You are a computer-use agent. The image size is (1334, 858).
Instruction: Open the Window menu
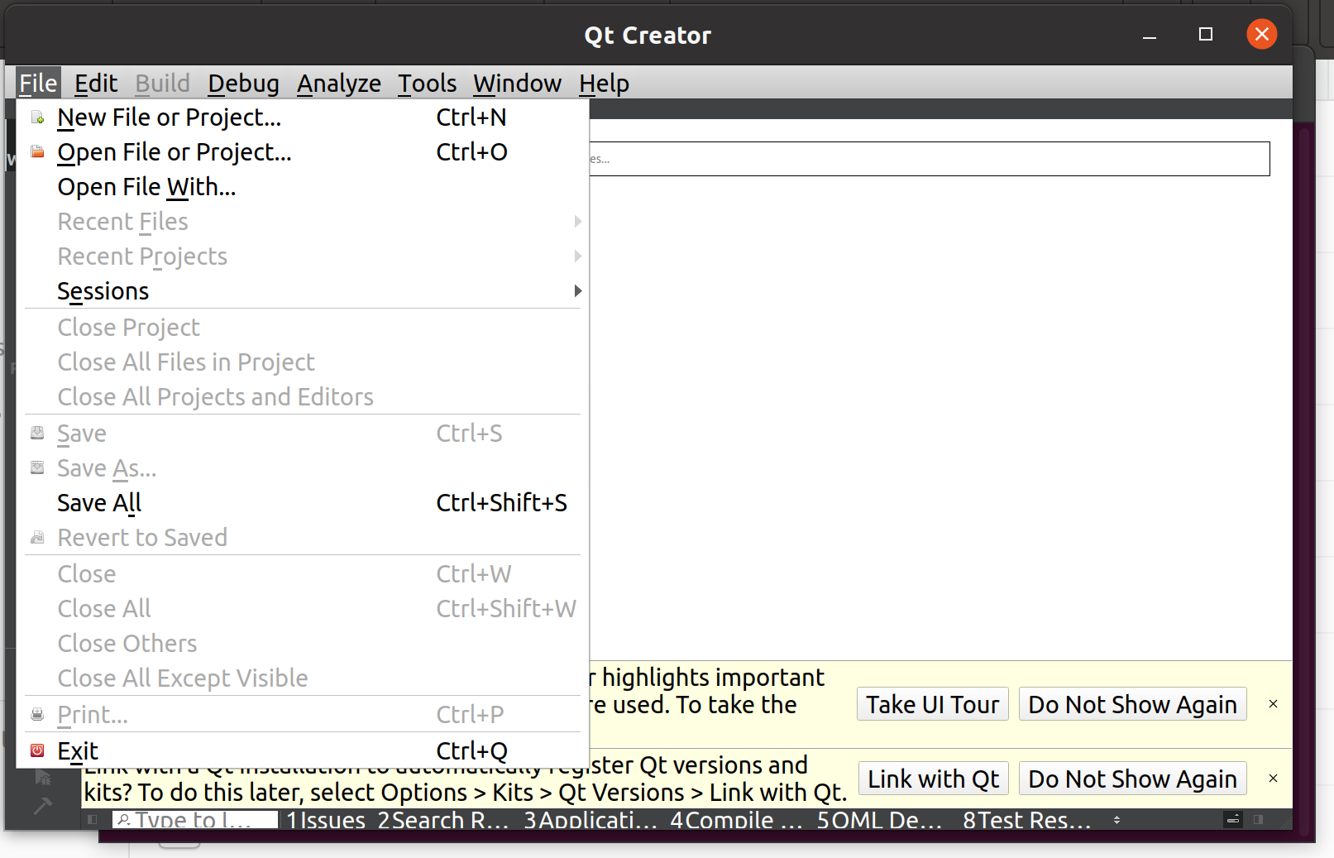click(x=518, y=84)
